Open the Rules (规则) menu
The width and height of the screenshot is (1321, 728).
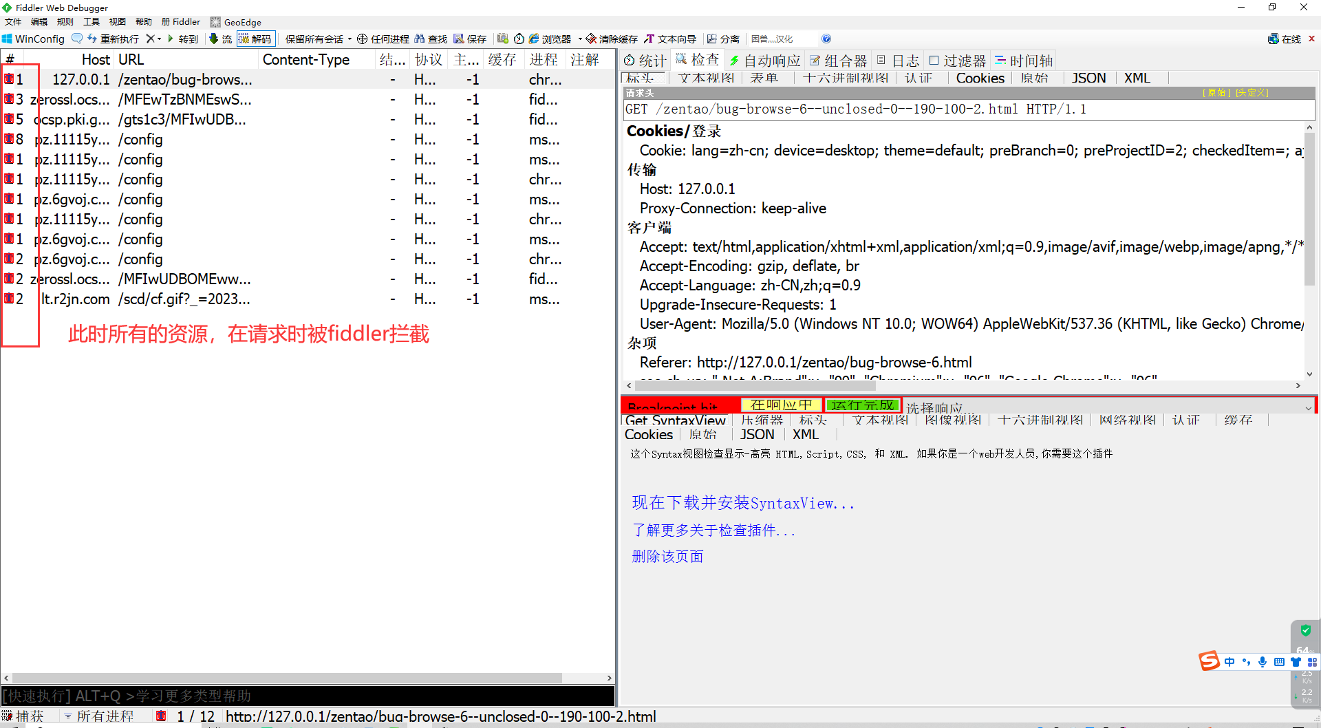pos(65,22)
